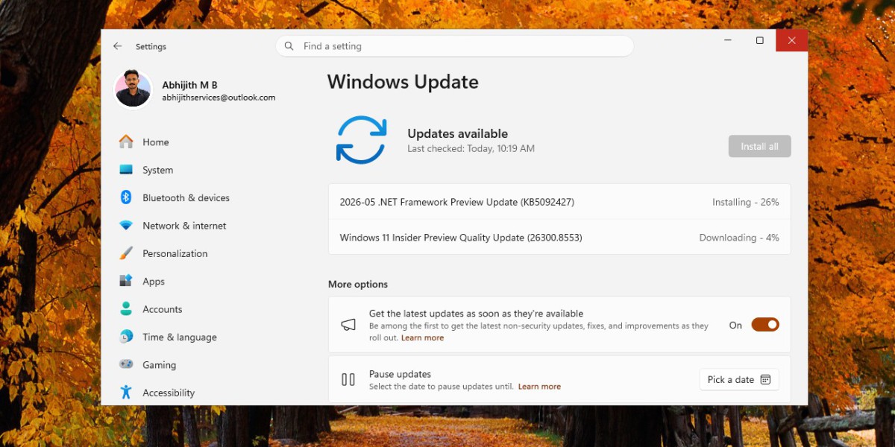Turn off the latest updates toggle
The height and width of the screenshot is (447, 895).
click(x=765, y=325)
